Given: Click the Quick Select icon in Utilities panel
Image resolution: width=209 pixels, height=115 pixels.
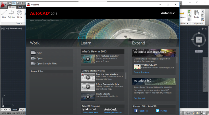Looking at the screenshot, I should pos(189,11).
